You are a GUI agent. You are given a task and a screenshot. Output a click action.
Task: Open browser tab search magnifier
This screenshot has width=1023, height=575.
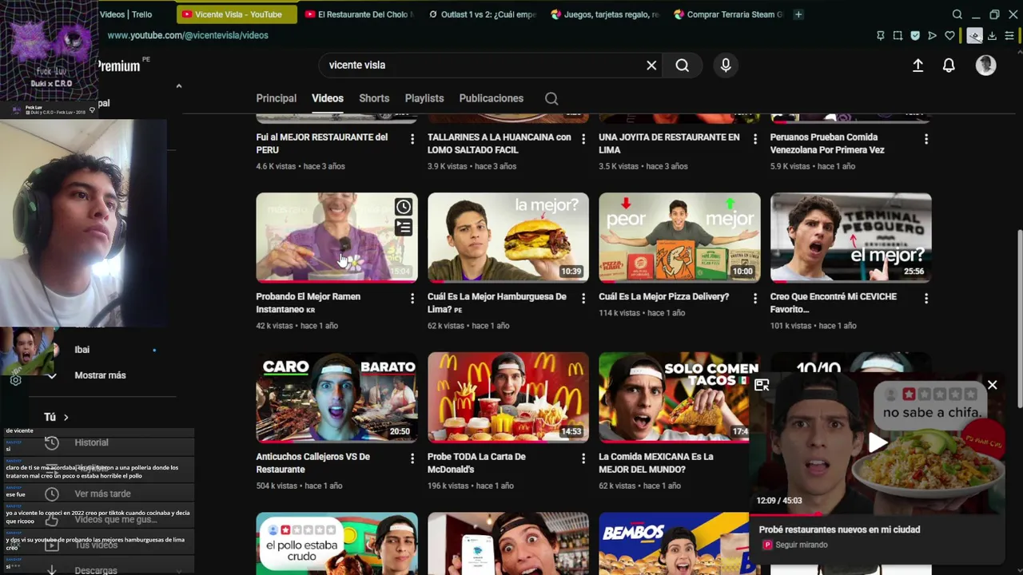click(957, 14)
